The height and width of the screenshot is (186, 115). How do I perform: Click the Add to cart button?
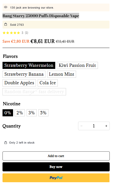pos(56,156)
